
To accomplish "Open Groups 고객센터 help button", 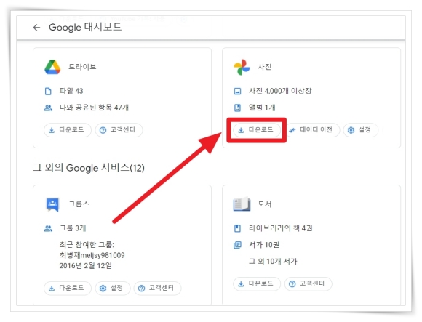I will [157, 289].
